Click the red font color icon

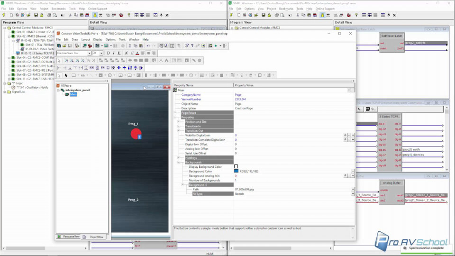(x=137, y=53)
